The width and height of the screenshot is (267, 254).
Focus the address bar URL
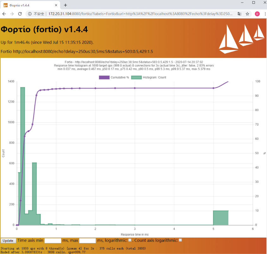coord(140,14)
